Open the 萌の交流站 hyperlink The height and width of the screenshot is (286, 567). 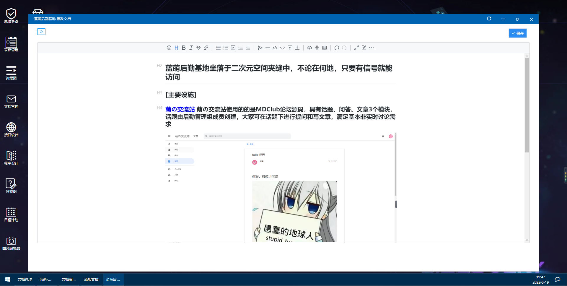(180, 109)
